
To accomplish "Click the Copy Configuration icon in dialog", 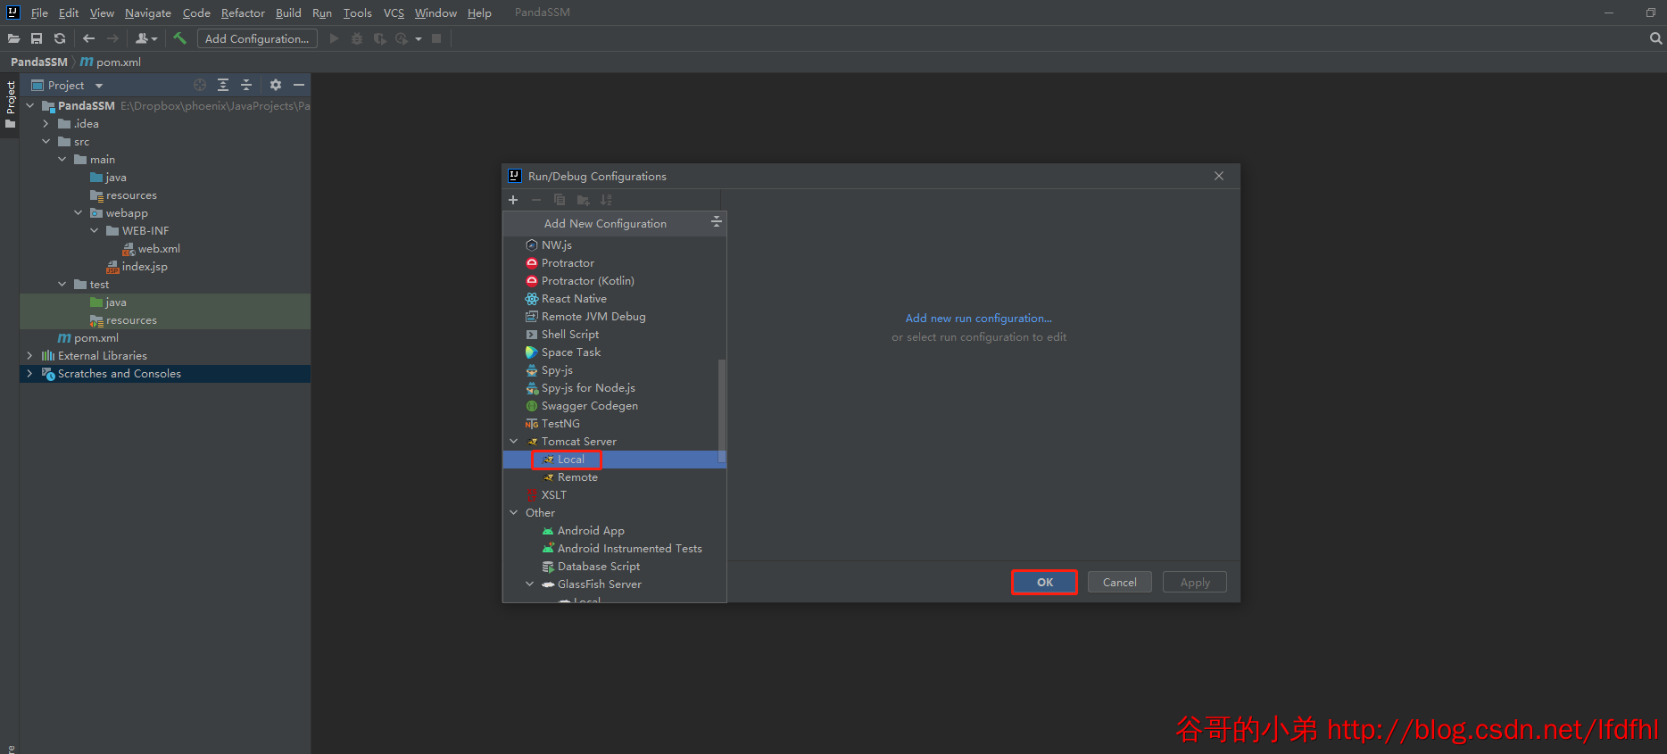I will [560, 200].
